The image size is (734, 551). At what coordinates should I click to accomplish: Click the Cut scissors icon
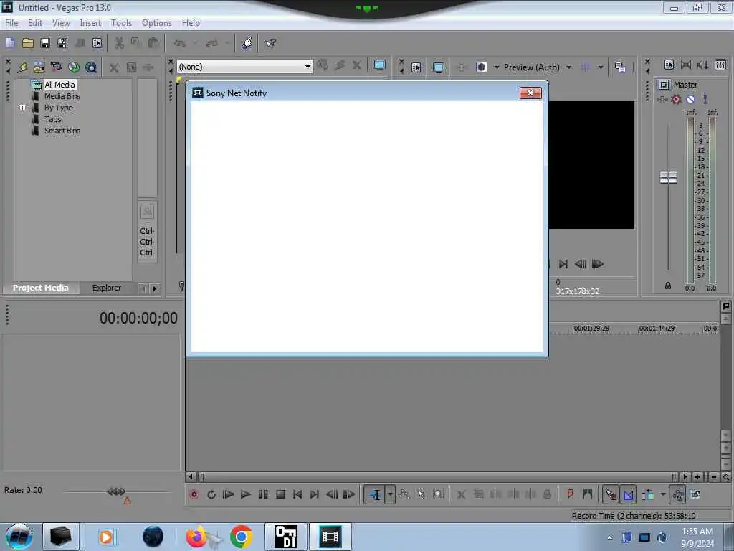point(119,43)
